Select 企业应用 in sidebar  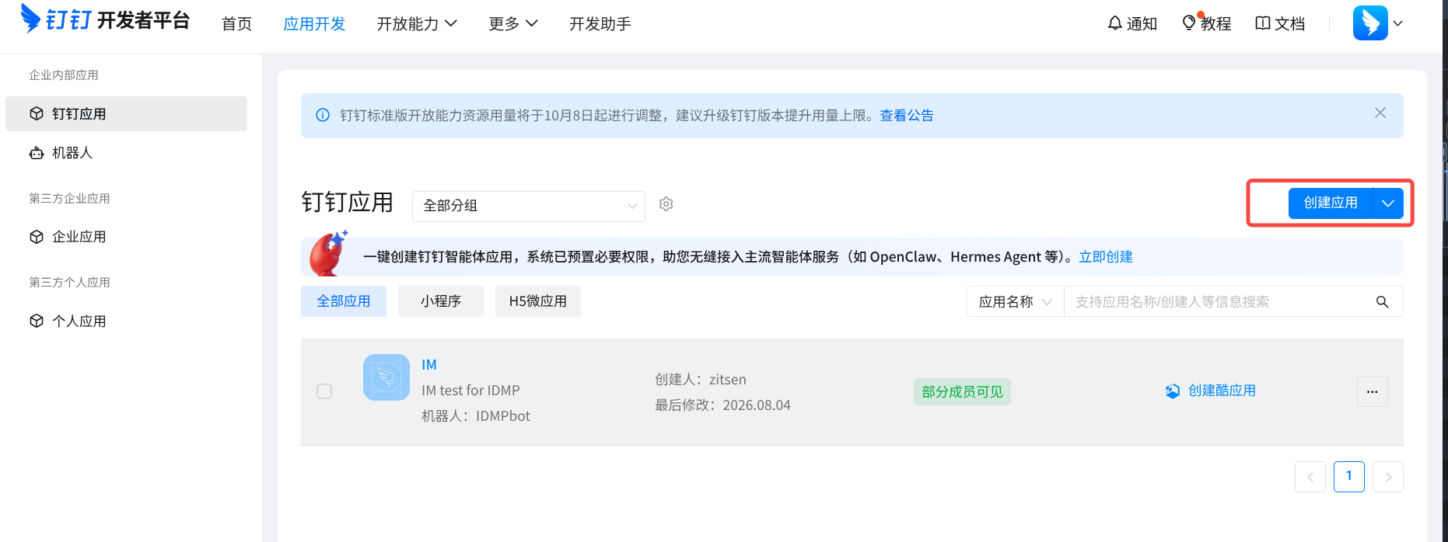tap(126, 237)
